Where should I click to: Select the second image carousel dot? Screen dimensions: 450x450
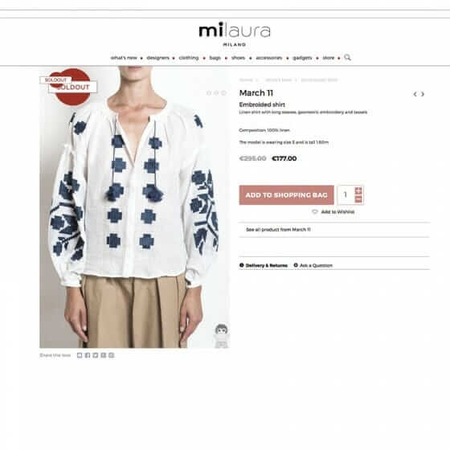click(x=216, y=92)
